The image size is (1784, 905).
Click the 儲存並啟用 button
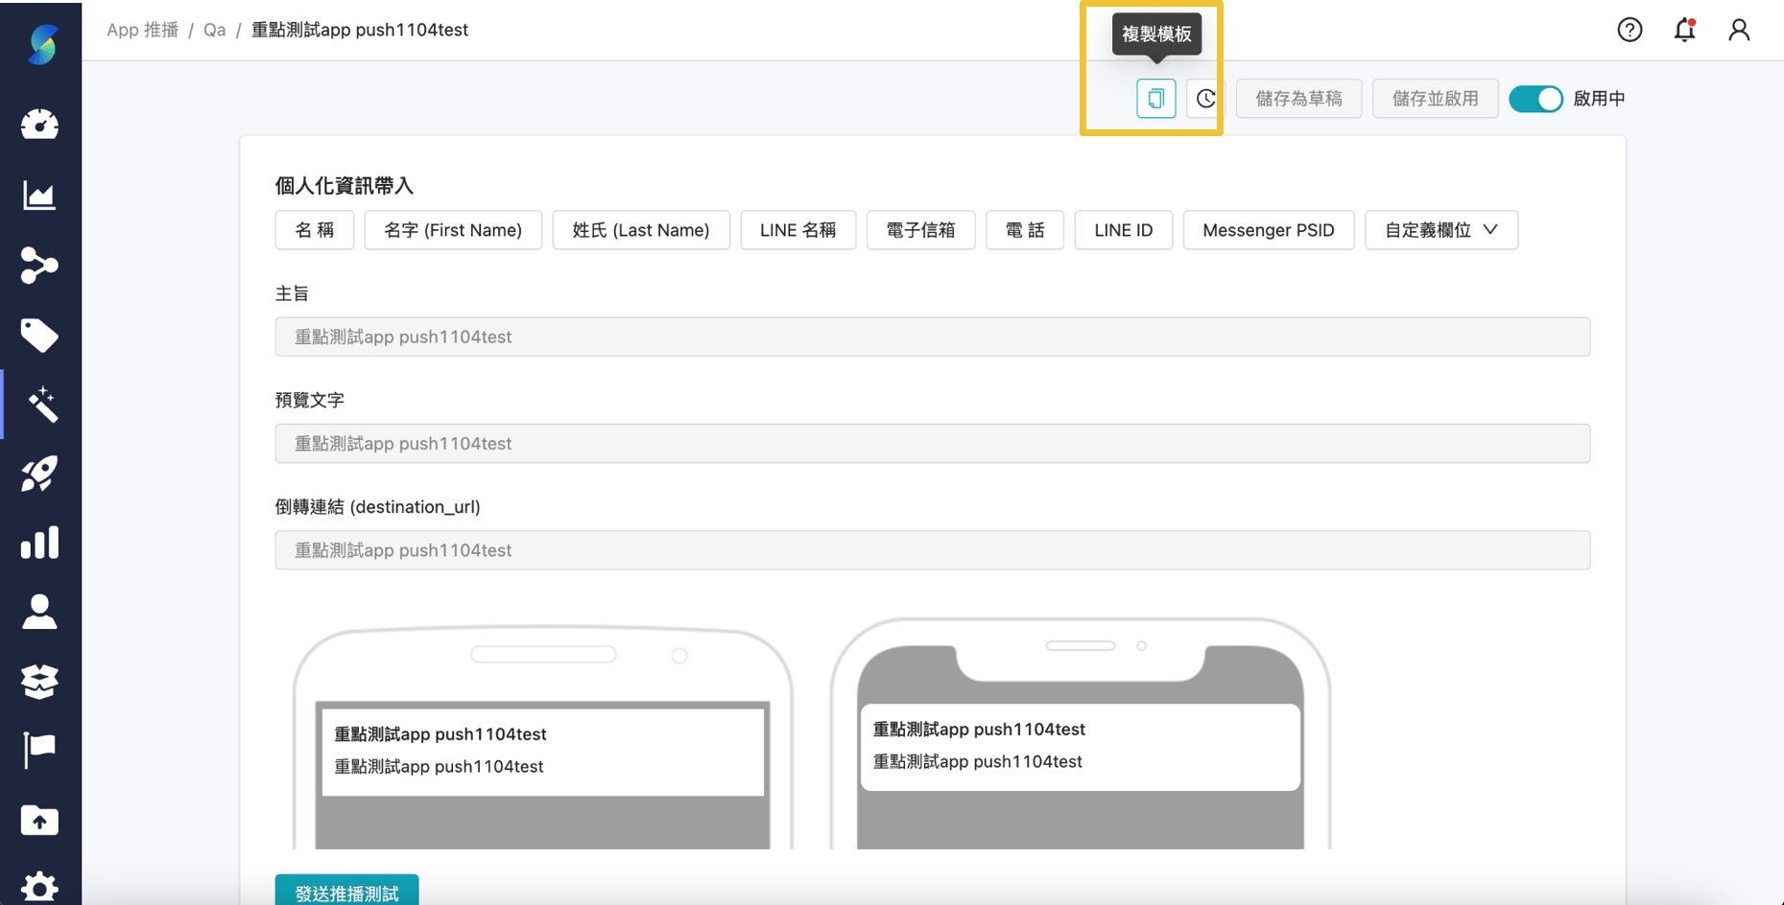[x=1435, y=99]
